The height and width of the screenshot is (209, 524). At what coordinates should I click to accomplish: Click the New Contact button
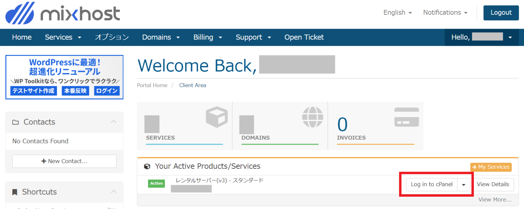64,161
